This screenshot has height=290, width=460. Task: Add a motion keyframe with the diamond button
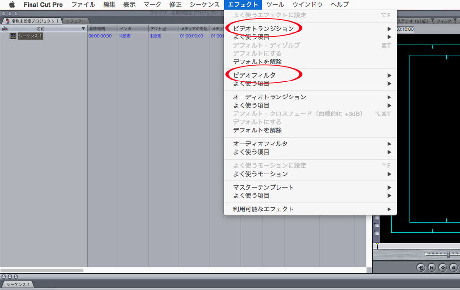pos(443,267)
